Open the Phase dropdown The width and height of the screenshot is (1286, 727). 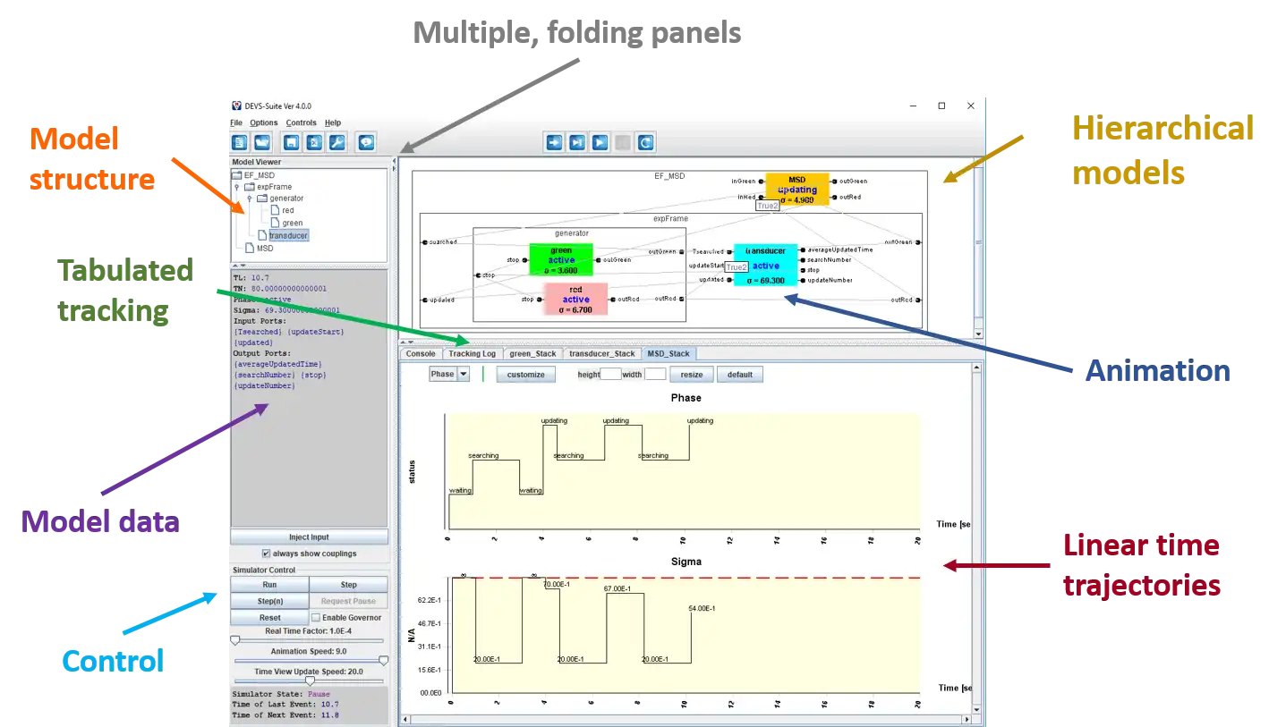[447, 374]
